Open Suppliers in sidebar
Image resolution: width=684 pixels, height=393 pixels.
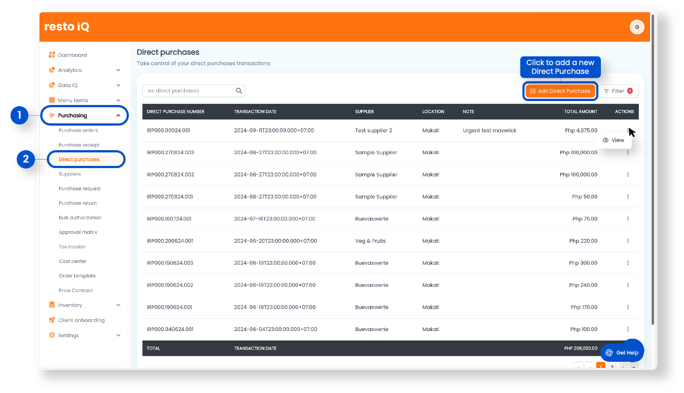70,174
